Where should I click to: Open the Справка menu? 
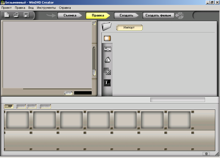(x=65, y=8)
